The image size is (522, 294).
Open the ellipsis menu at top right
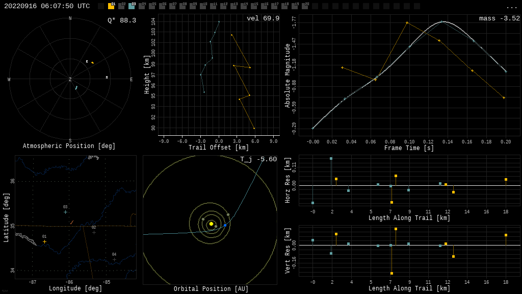(511, 7)
